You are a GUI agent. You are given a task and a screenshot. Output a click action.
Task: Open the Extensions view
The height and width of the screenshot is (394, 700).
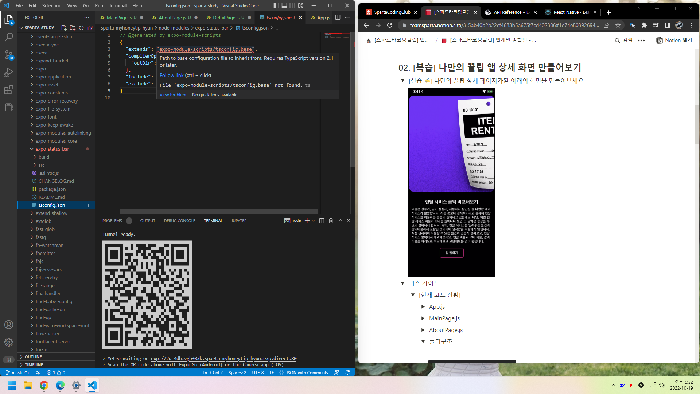9,90
